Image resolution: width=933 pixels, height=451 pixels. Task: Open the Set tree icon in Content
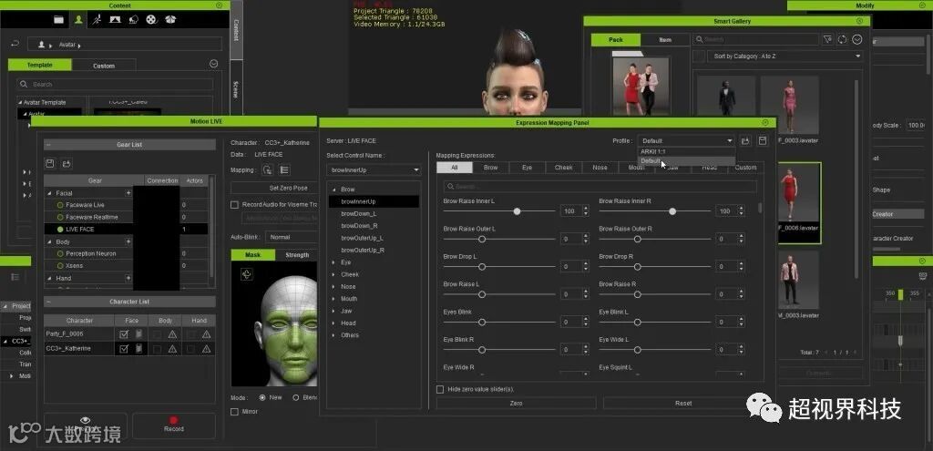(x=133, y=20)
